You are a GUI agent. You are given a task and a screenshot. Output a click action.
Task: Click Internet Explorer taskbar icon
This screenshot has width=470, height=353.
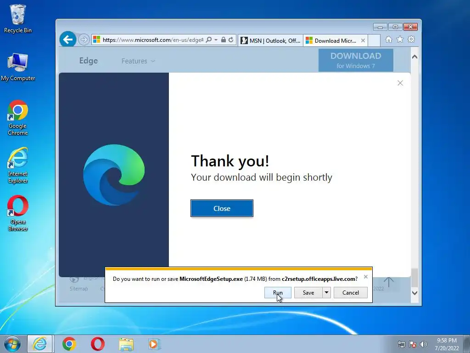tap(40, 344)
